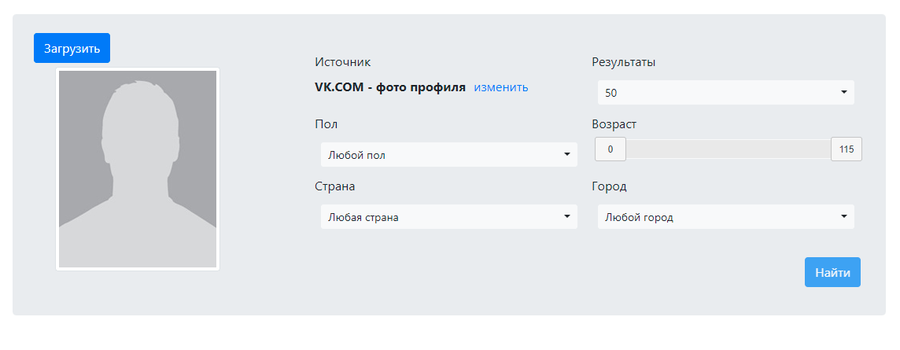Click the placeholder profile silhouette photo
This screenshot has height=350, width=900.
[138, 169]
